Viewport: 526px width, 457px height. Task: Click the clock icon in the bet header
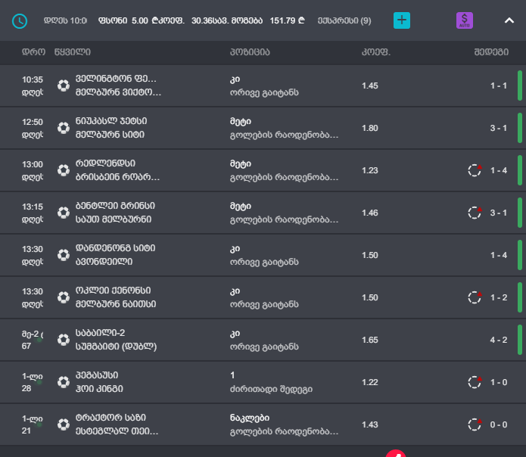coord(20,21)
